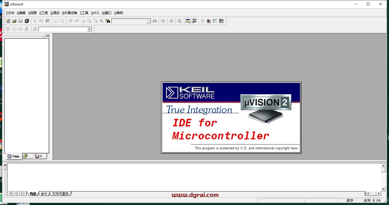This screenshot has width=389, height=205.
Task: Open the F文件 menu
Action: coord(10,13)
